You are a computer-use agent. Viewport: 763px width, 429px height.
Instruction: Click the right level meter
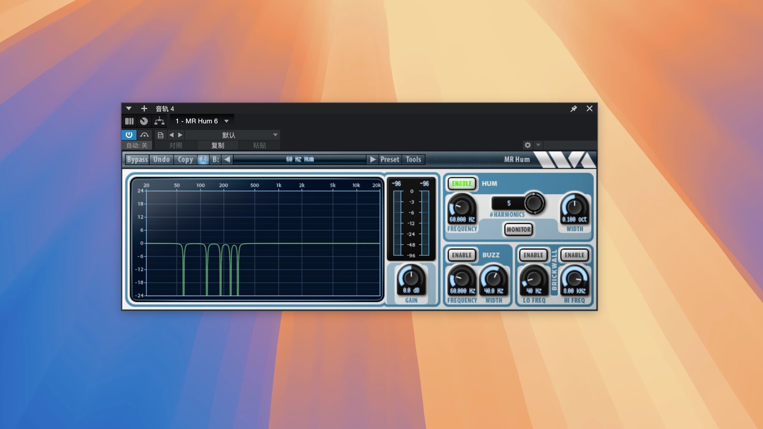click(x=425, y=223)
